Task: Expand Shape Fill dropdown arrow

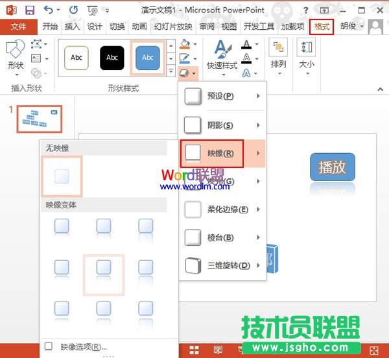Action: pyautogui.click(x=195, y=44)
